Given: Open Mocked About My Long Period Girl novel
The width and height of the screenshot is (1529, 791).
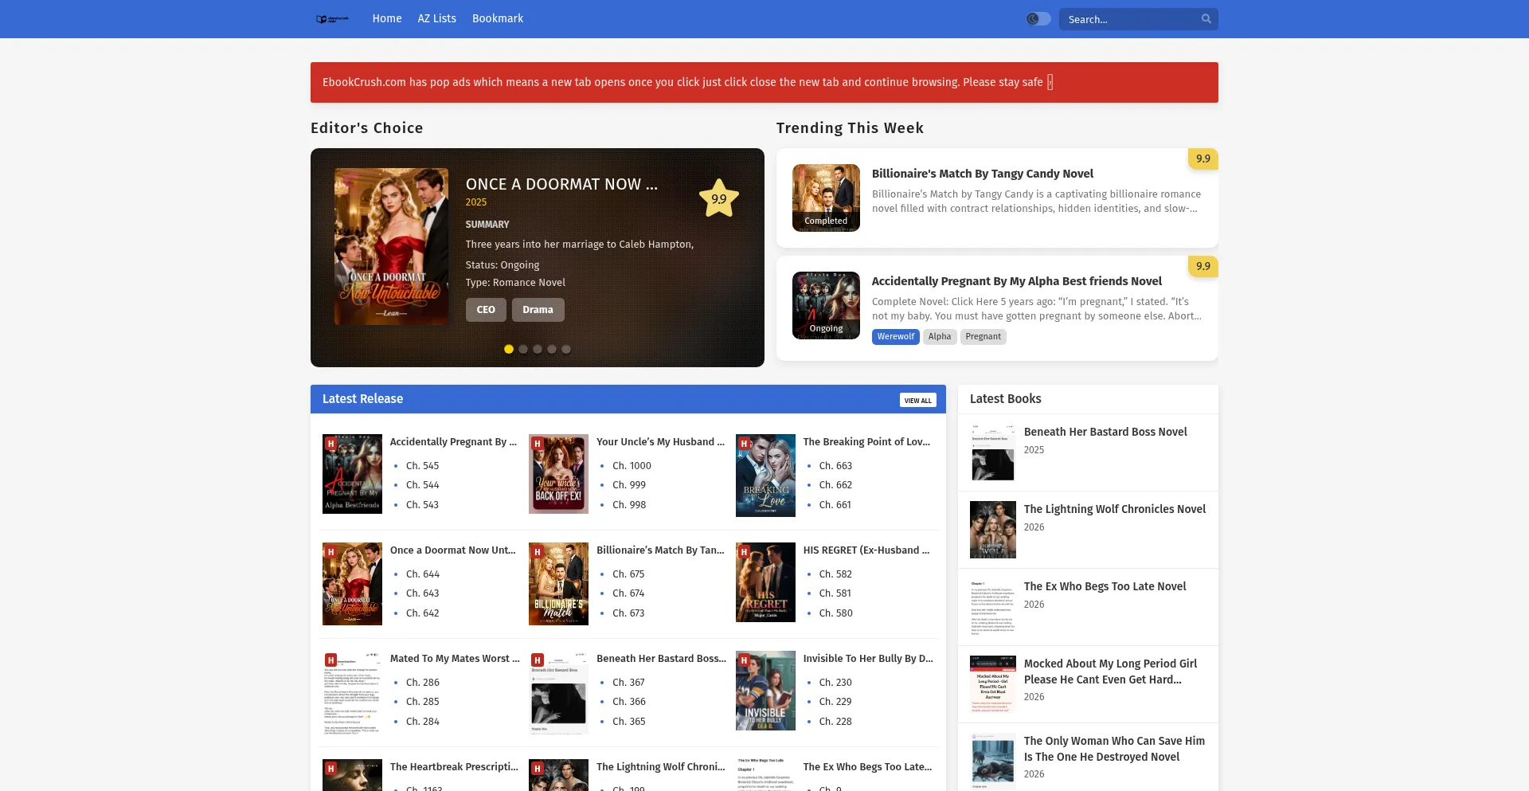Looking at the screenshot, I should tap(1110, 672).
